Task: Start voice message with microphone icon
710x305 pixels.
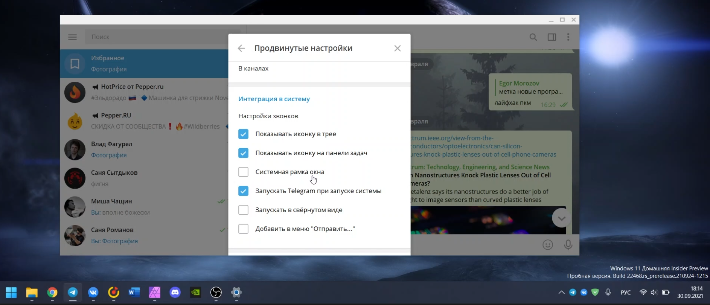Action: click(x=568, y=245)
